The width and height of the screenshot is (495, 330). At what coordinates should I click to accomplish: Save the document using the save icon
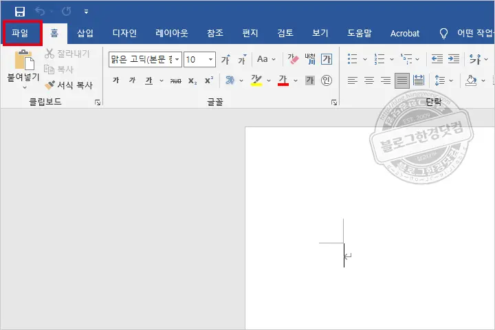(x=19, y=12)
